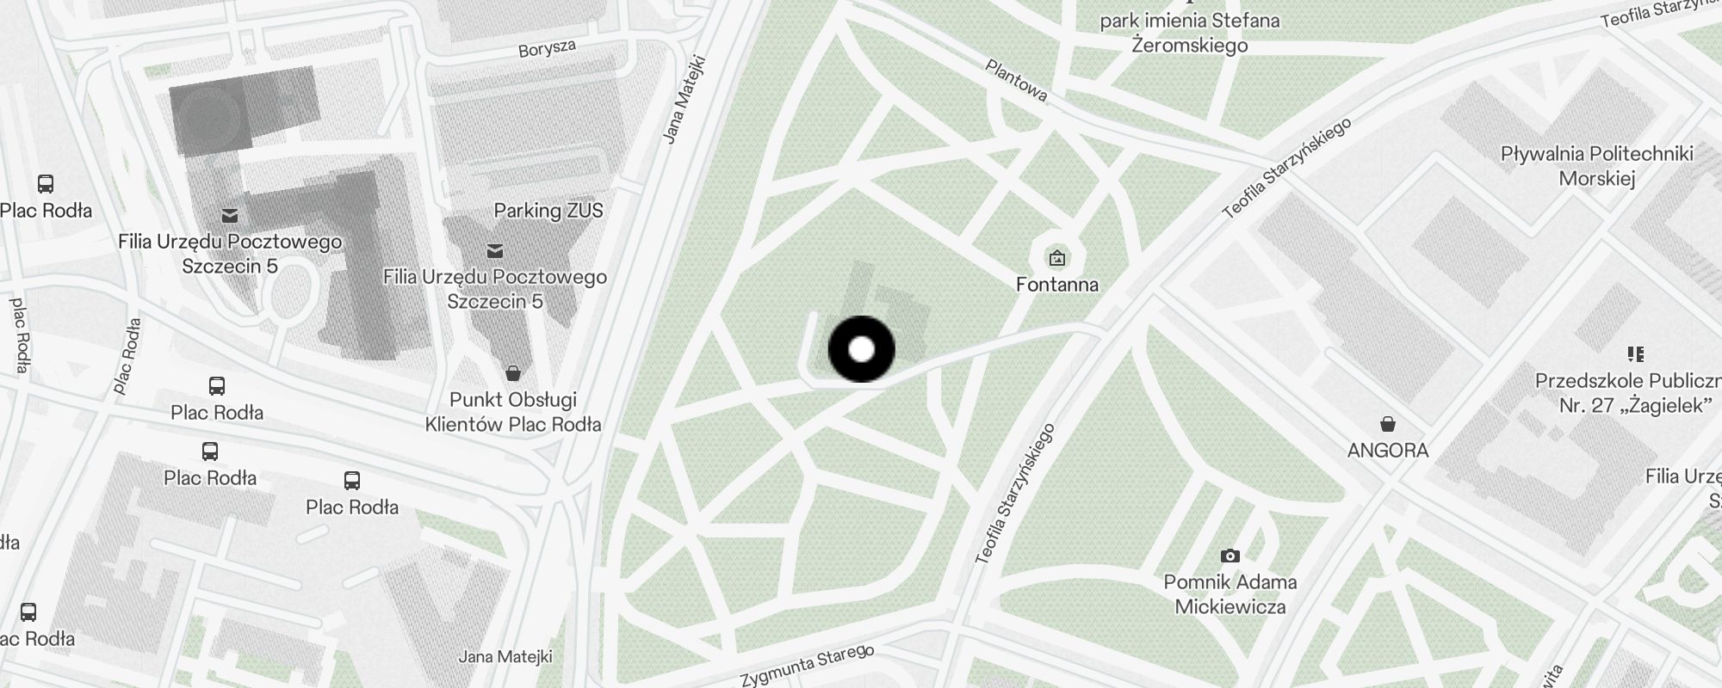Click the Pomnik Adama Mickiewicza text label
Screen dimensions: 1722x688
click(x=1230, y=594)
